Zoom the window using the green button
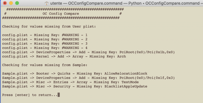The image size is (203, 103). 17,3
